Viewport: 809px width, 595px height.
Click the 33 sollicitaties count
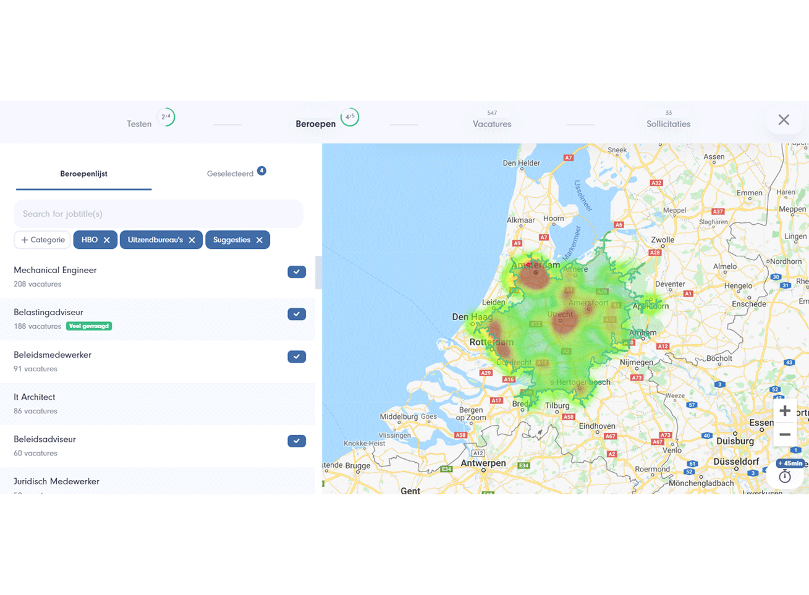668,113
